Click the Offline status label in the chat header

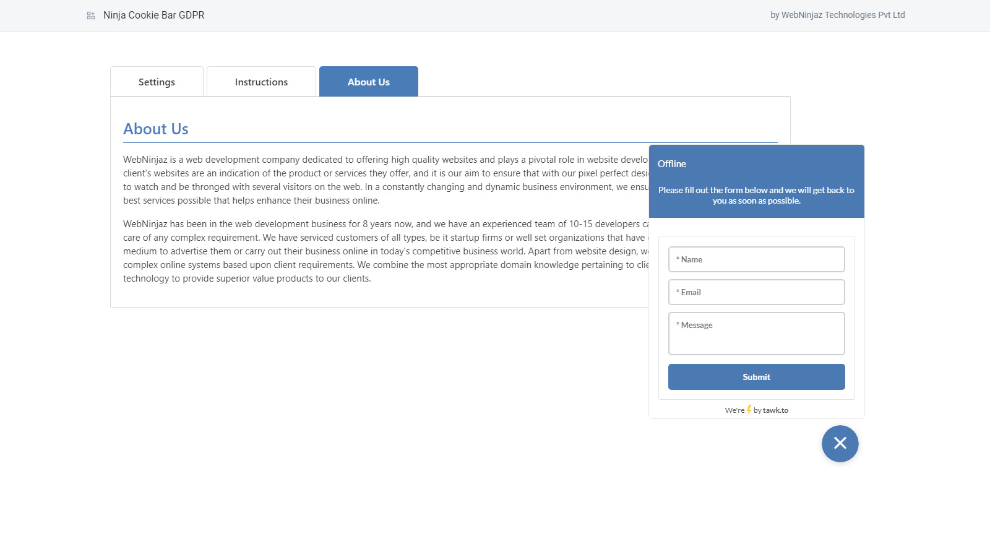coord(671,164)
